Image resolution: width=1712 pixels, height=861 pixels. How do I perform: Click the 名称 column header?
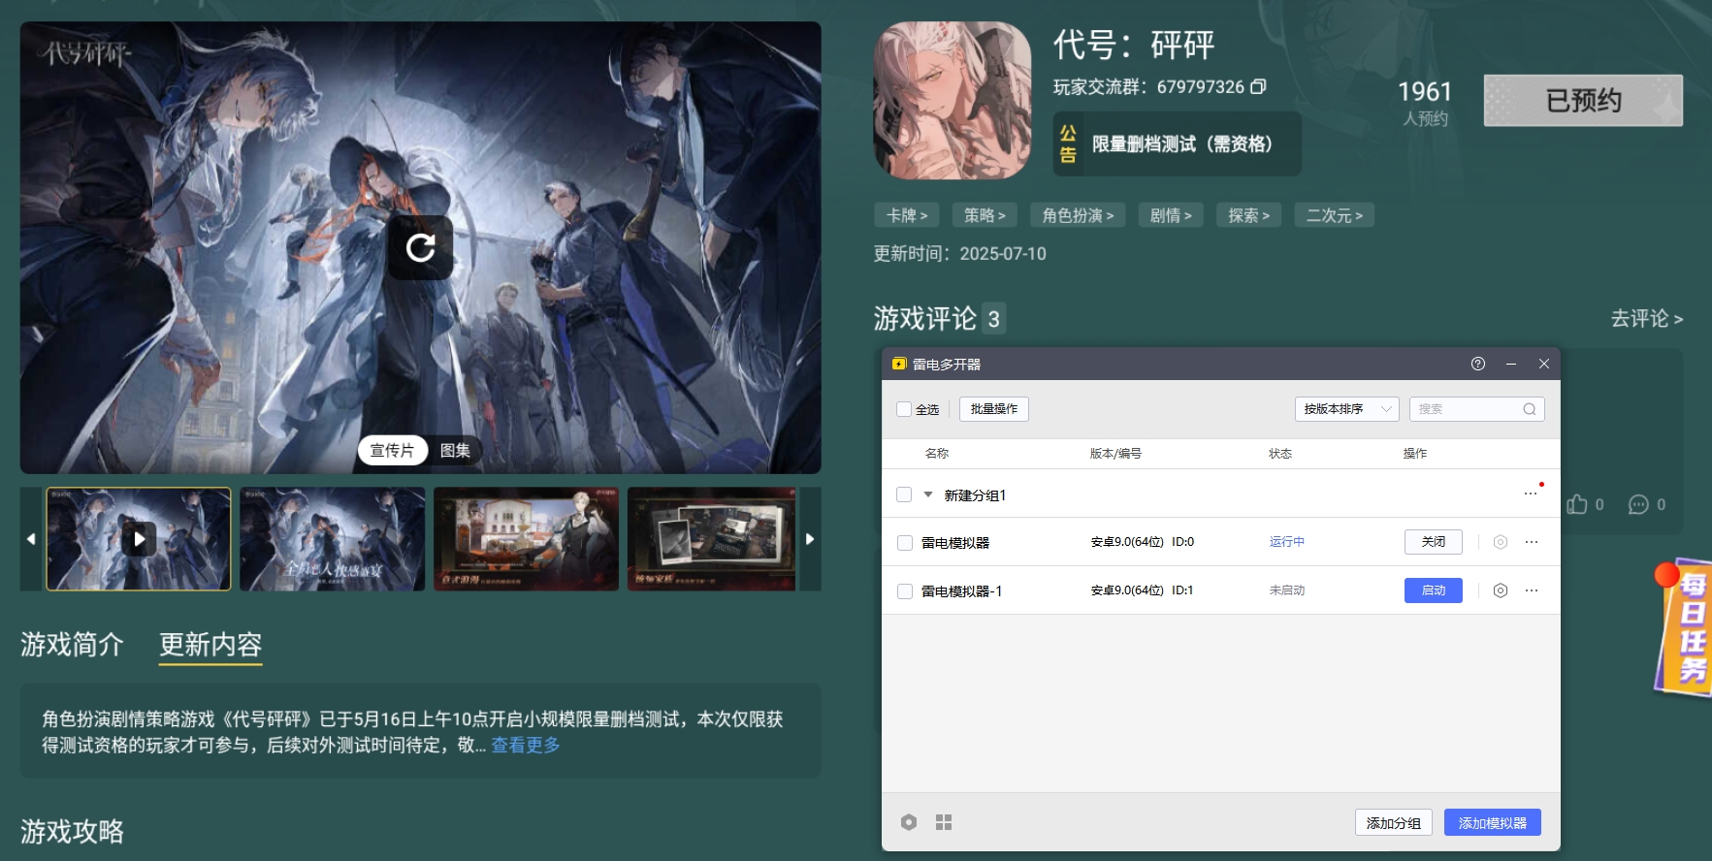(x=936, y=453)
